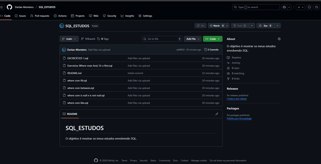View the 0 Tags link

(x=103, y=39)
